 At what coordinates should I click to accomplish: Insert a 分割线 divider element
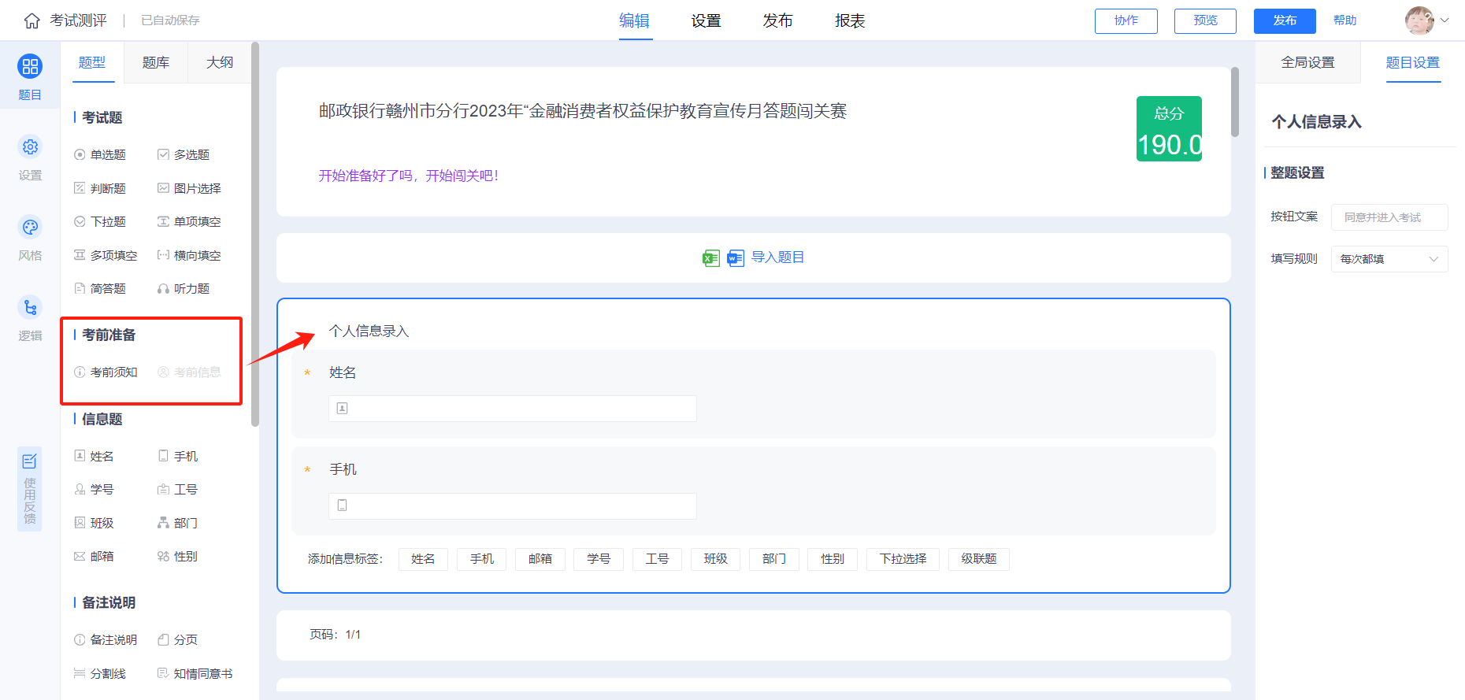100,674
